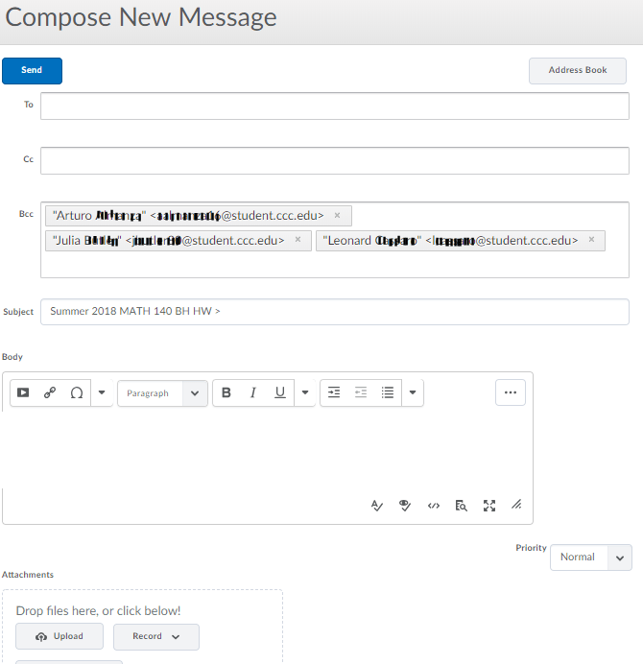Screen dimensions: 643x664
Task: Click the Upload attachment button
Action: 60,636
